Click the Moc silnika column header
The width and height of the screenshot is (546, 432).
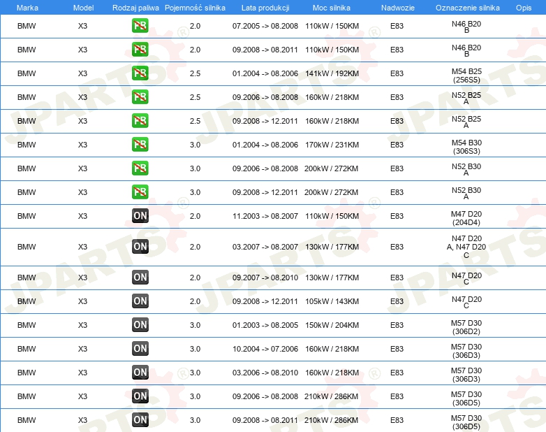pyautogui.click(x=332, y=8)
